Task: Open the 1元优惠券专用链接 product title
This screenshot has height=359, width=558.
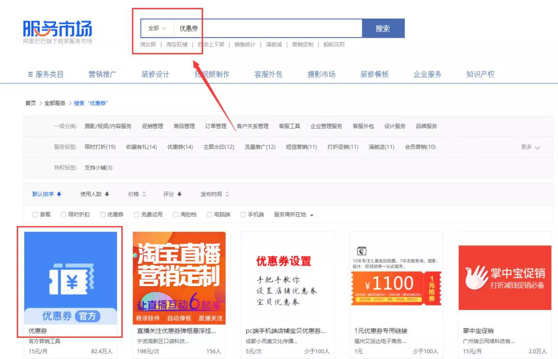Action: [x=381, y=331]
